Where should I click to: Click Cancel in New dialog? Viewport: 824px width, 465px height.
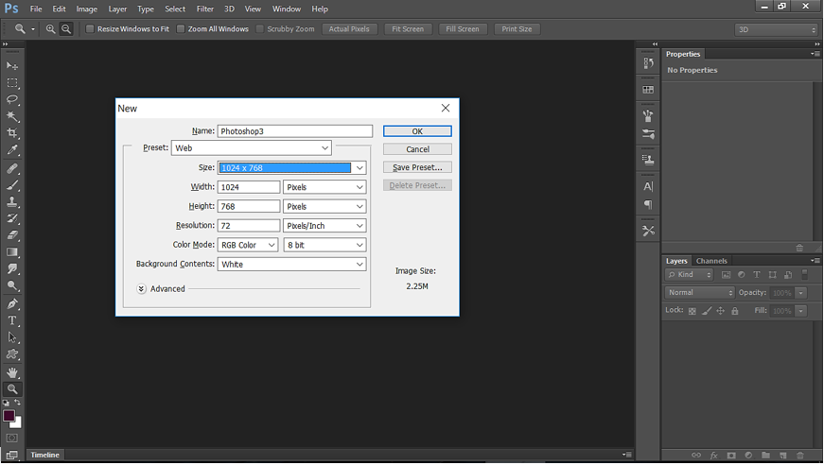pyautogui.click(x=417, y=149)
